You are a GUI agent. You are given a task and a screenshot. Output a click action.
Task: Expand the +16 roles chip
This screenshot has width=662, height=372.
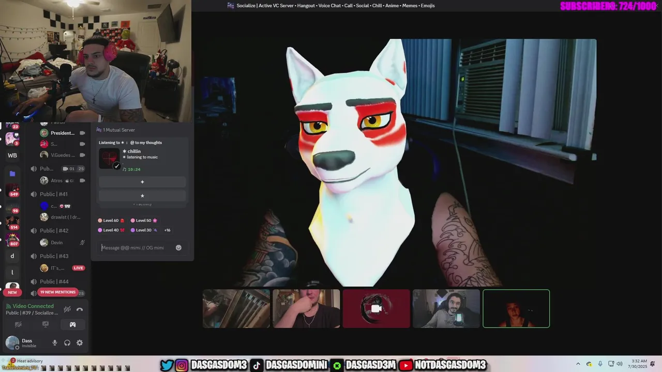pos(167,230)
